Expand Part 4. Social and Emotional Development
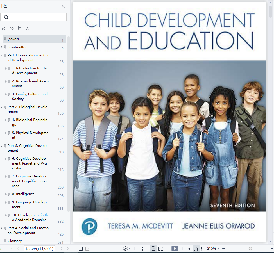Viewport: 274px width, 253px height. [2, 228]
